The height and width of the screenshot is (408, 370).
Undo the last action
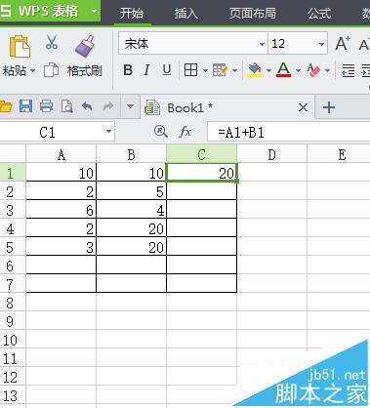pos(87,106)
